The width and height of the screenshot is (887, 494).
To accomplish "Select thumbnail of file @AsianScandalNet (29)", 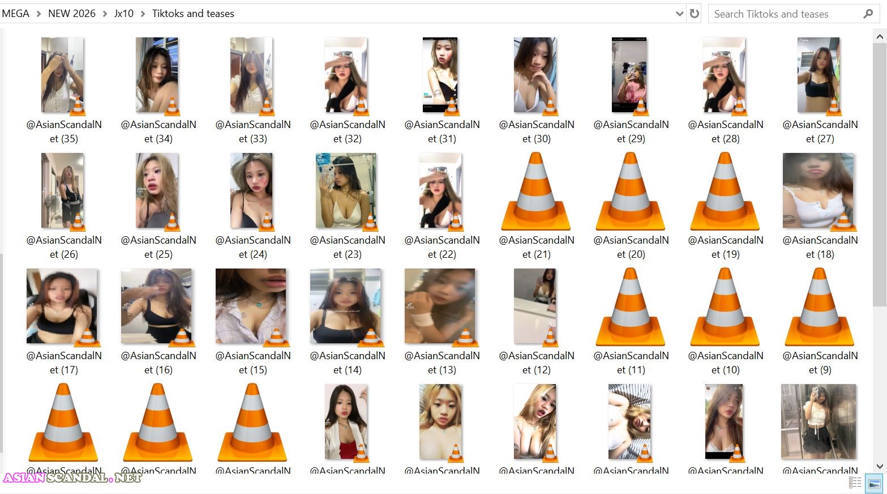I will click(x=630, y=76).
